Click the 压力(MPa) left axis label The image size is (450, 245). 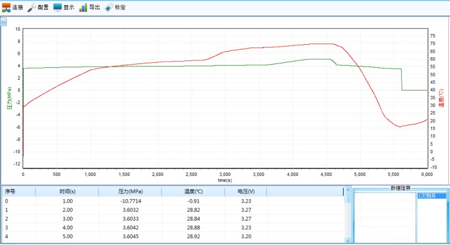pyautogui.click(x=10, y=98)
